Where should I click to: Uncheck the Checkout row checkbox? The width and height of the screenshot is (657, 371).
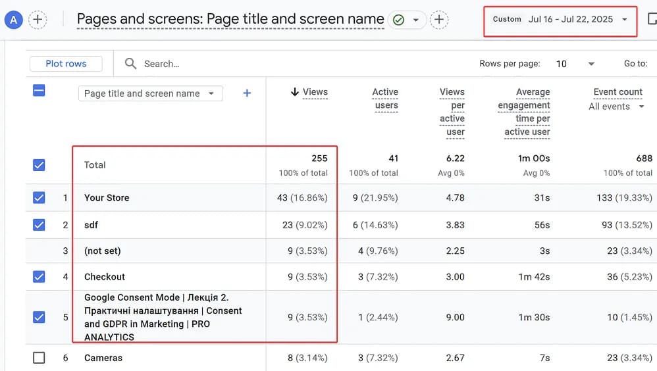[x=39, y=276]
